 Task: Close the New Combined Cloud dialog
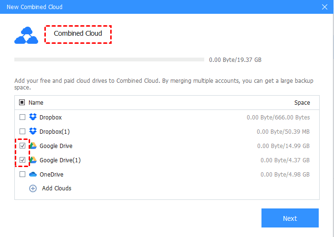(324, 7)
